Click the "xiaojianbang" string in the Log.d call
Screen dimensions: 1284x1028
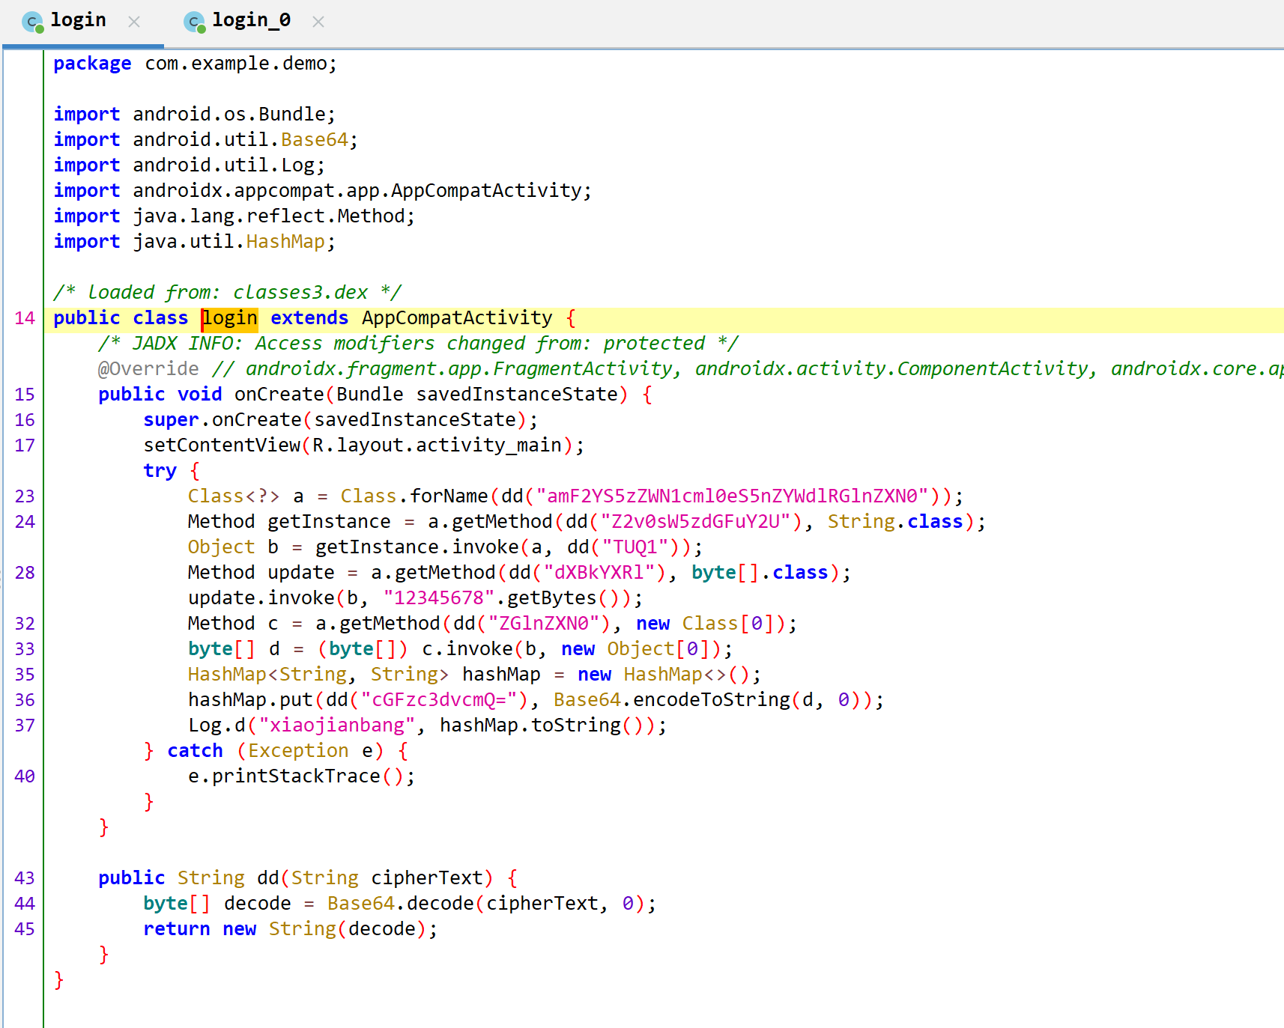[336, 726]
